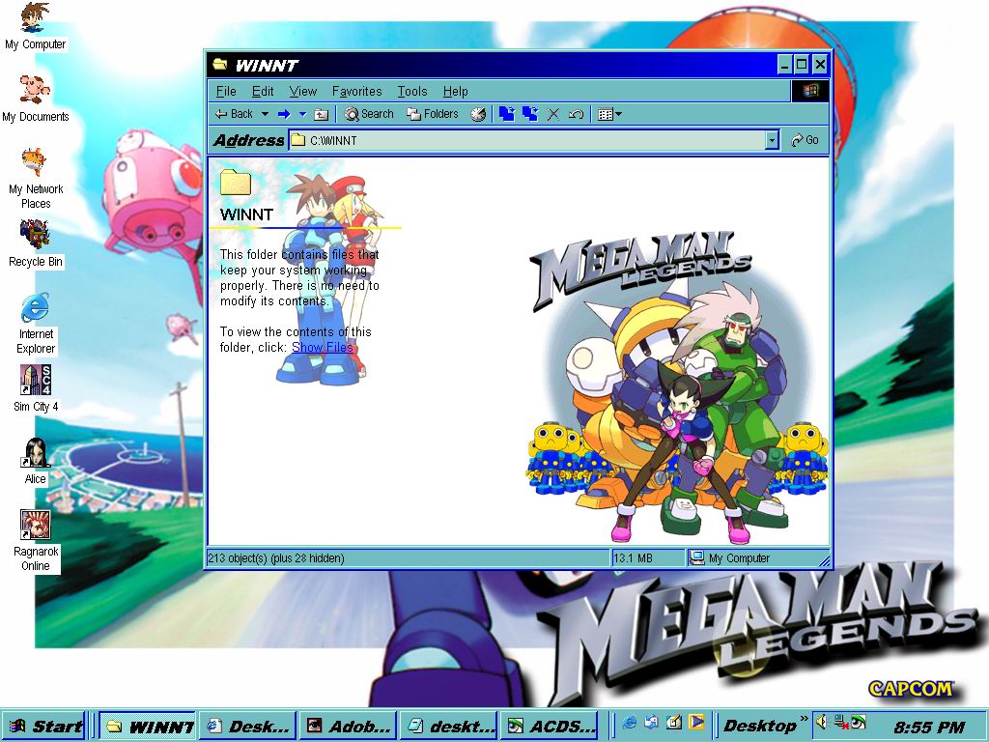Switch to the WINNT taskbar button
Viewport: 989px width, 742px height.
coord(148,727)
